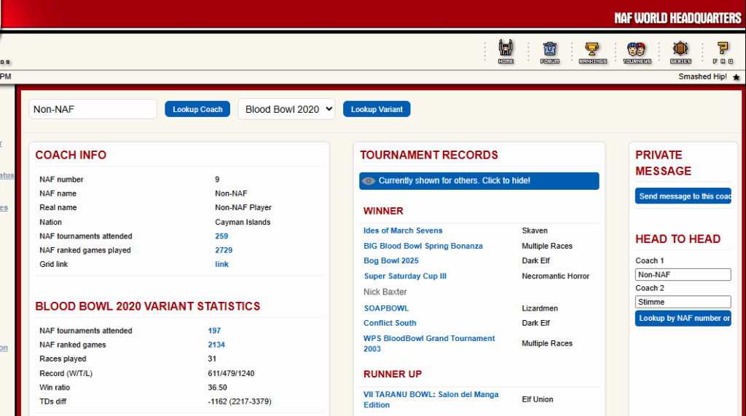
Task: Focus the Coach 1 input field
Action: [x=683, y=274]
